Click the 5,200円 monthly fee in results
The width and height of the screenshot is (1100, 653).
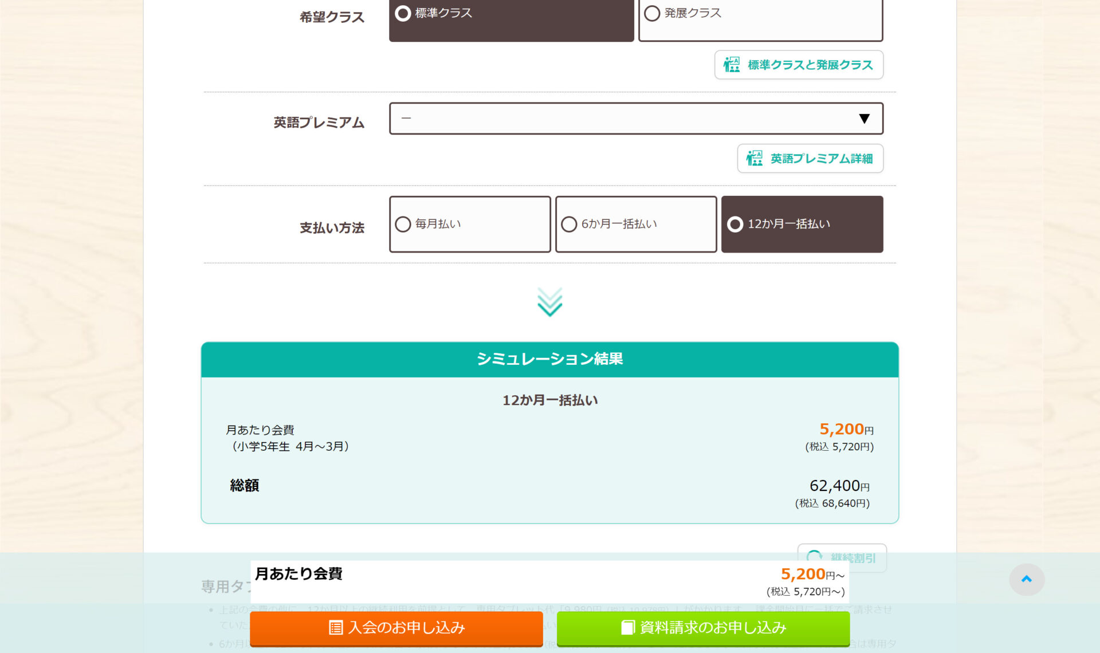point(846,429)
